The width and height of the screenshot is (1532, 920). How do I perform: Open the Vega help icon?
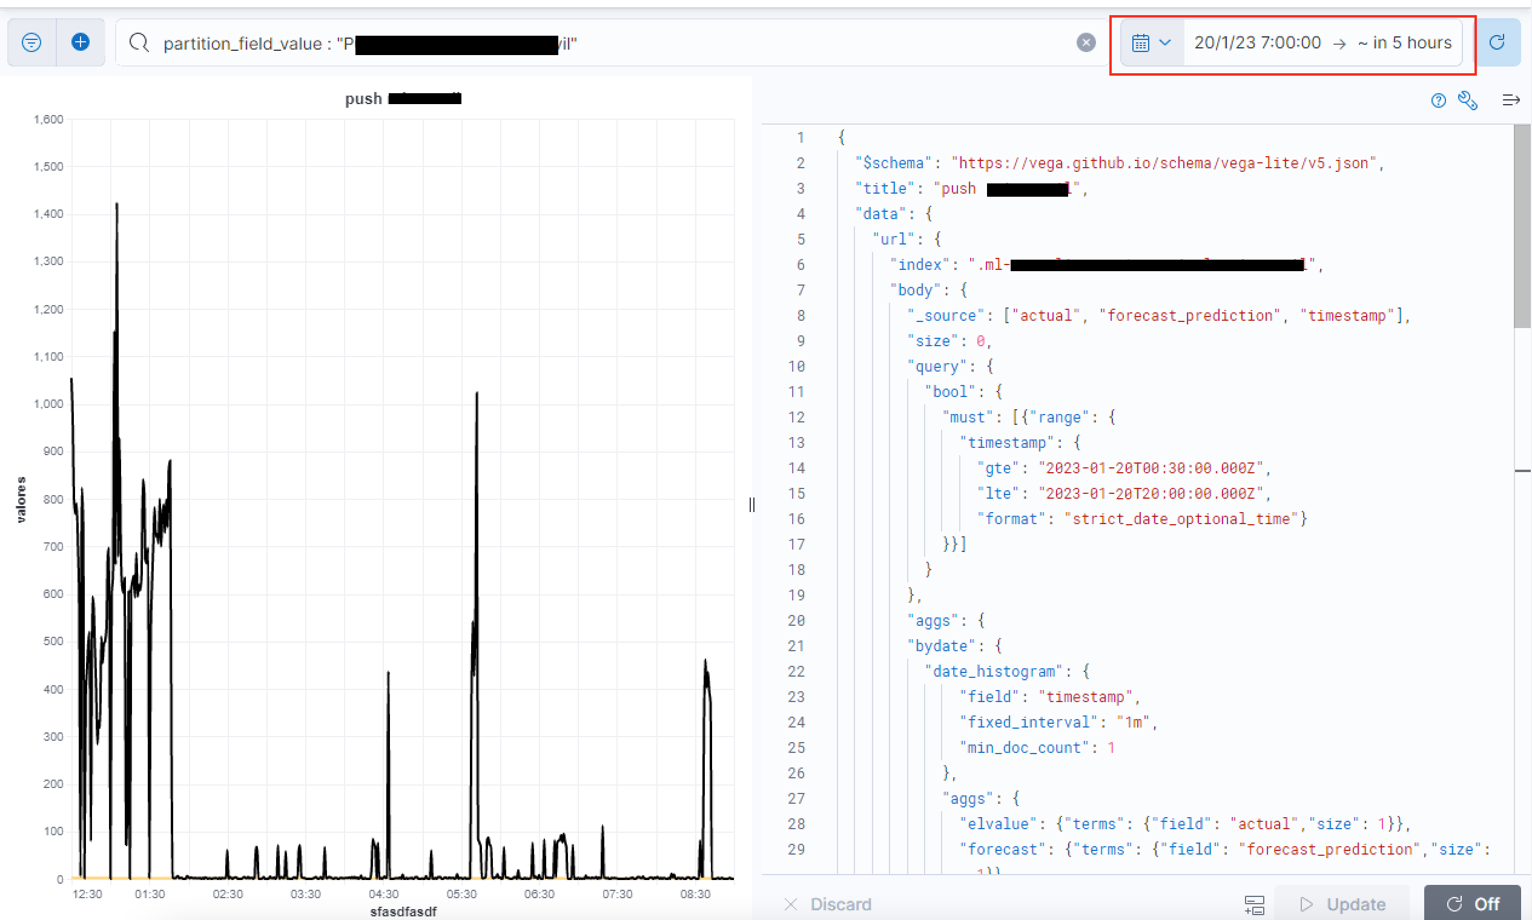coord(1438,100)
